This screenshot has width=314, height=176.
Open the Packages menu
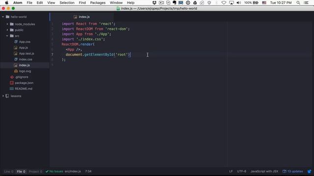click(x=98, y=2)
